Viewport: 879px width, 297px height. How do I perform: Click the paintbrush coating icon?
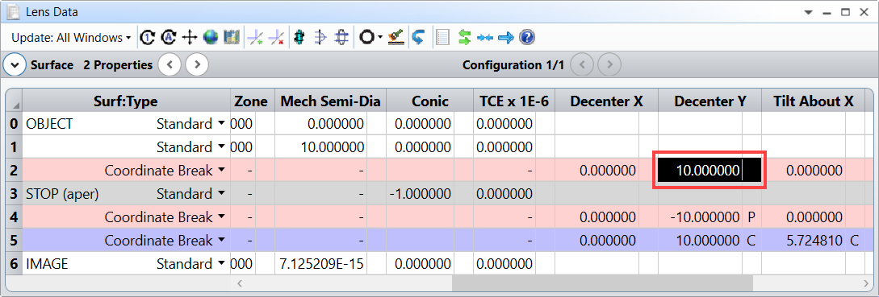(x=396, y=38)
